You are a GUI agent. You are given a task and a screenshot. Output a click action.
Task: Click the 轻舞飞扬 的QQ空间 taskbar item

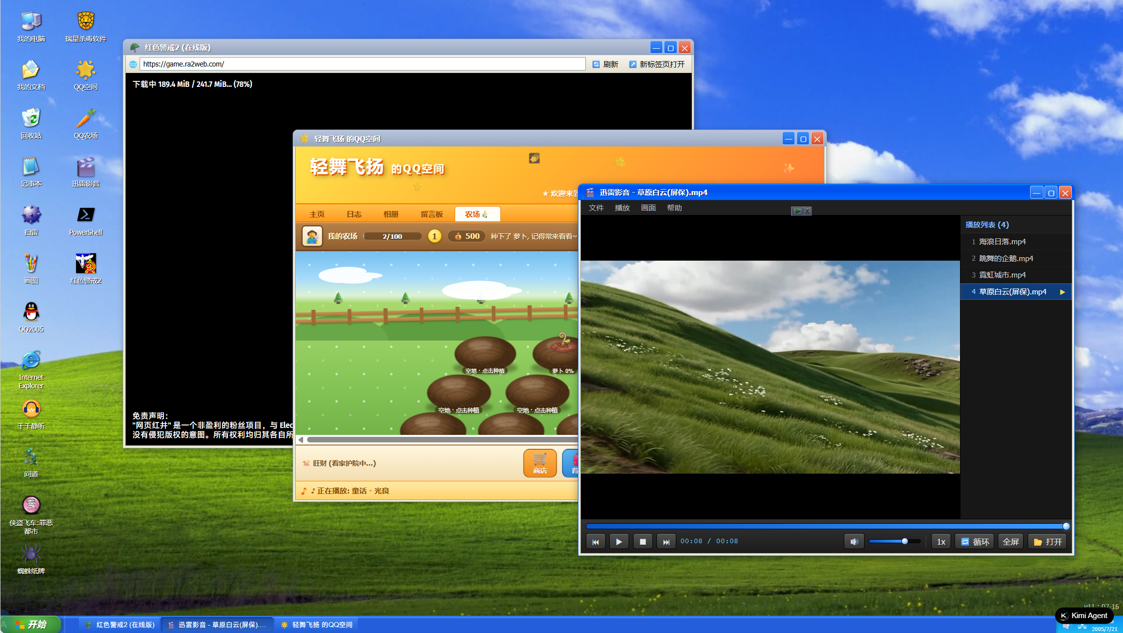click(317, 625)
